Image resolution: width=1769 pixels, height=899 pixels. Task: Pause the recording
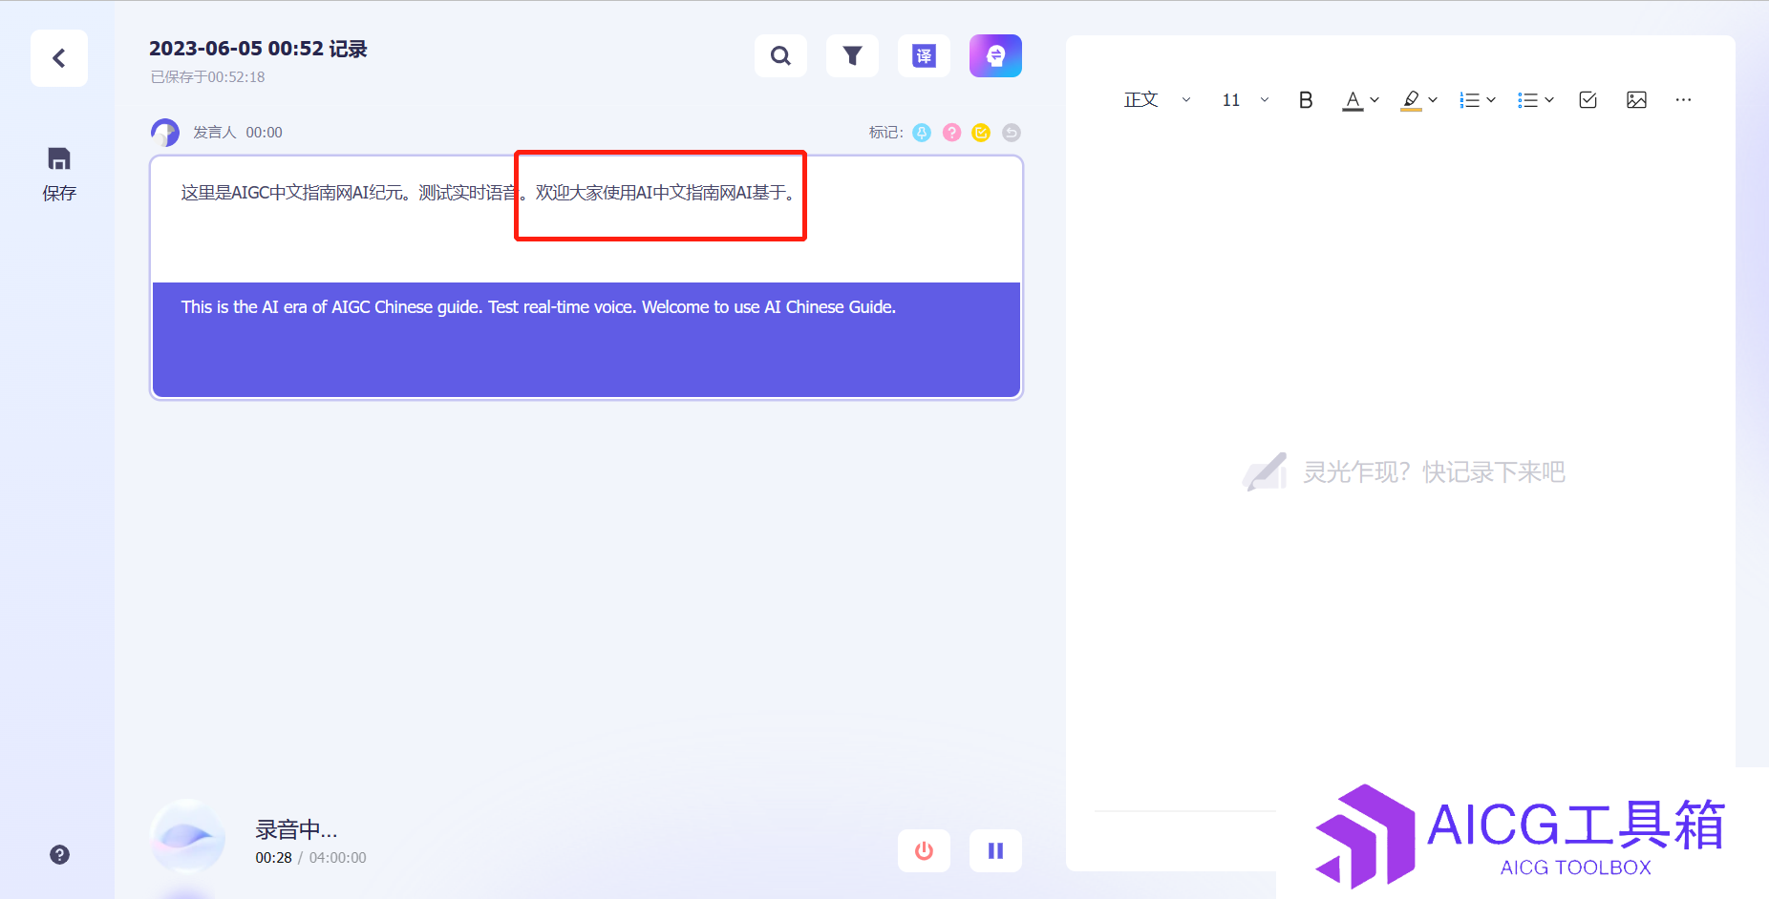pyautogui.click(x=995, y=850)
